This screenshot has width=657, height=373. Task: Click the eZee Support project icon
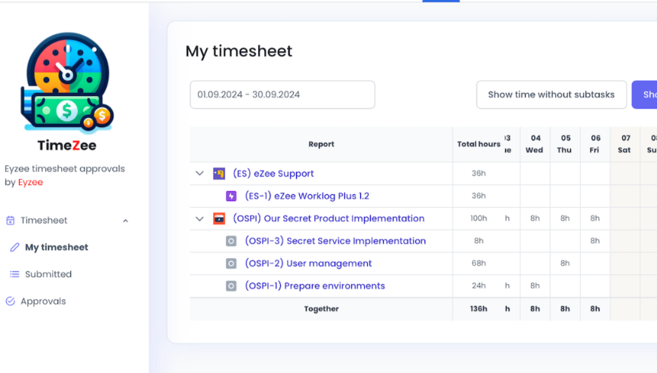coord(219,173)
